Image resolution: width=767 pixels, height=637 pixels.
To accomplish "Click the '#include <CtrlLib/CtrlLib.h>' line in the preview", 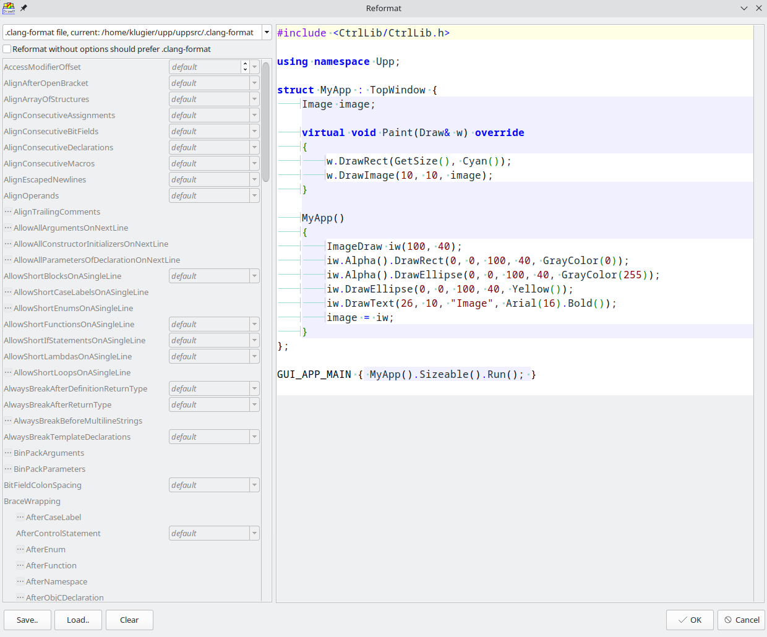I will point(364,33).
